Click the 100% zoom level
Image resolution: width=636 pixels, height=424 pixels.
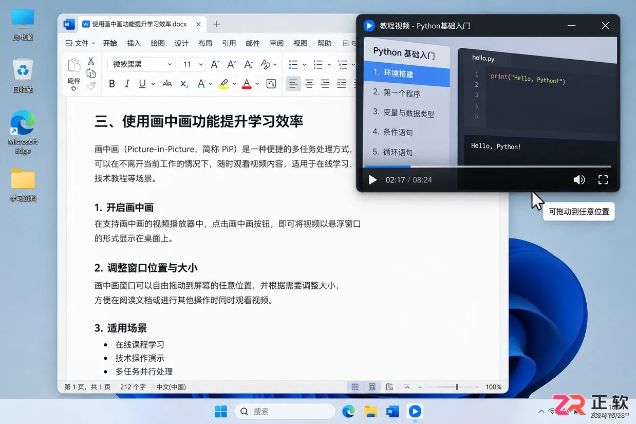pyautogui.click(x=493, y=387)
